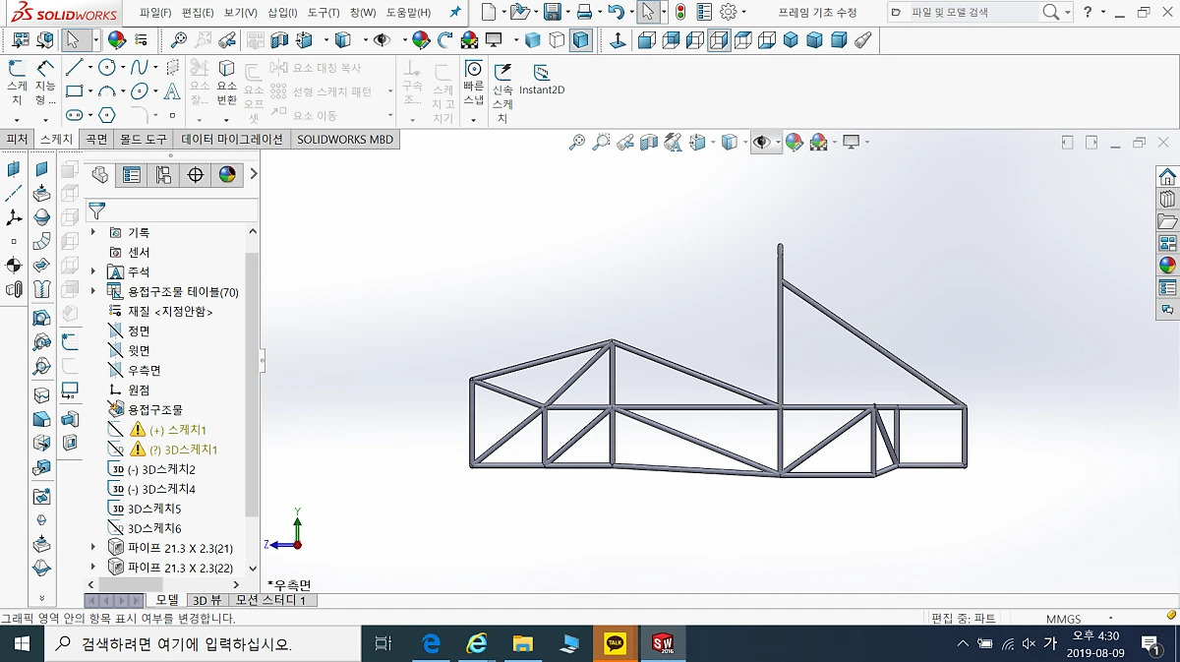This screenshot has height=662, width=1180.
Task: Select the Polygon sketch tool
Action: (106, 115)
